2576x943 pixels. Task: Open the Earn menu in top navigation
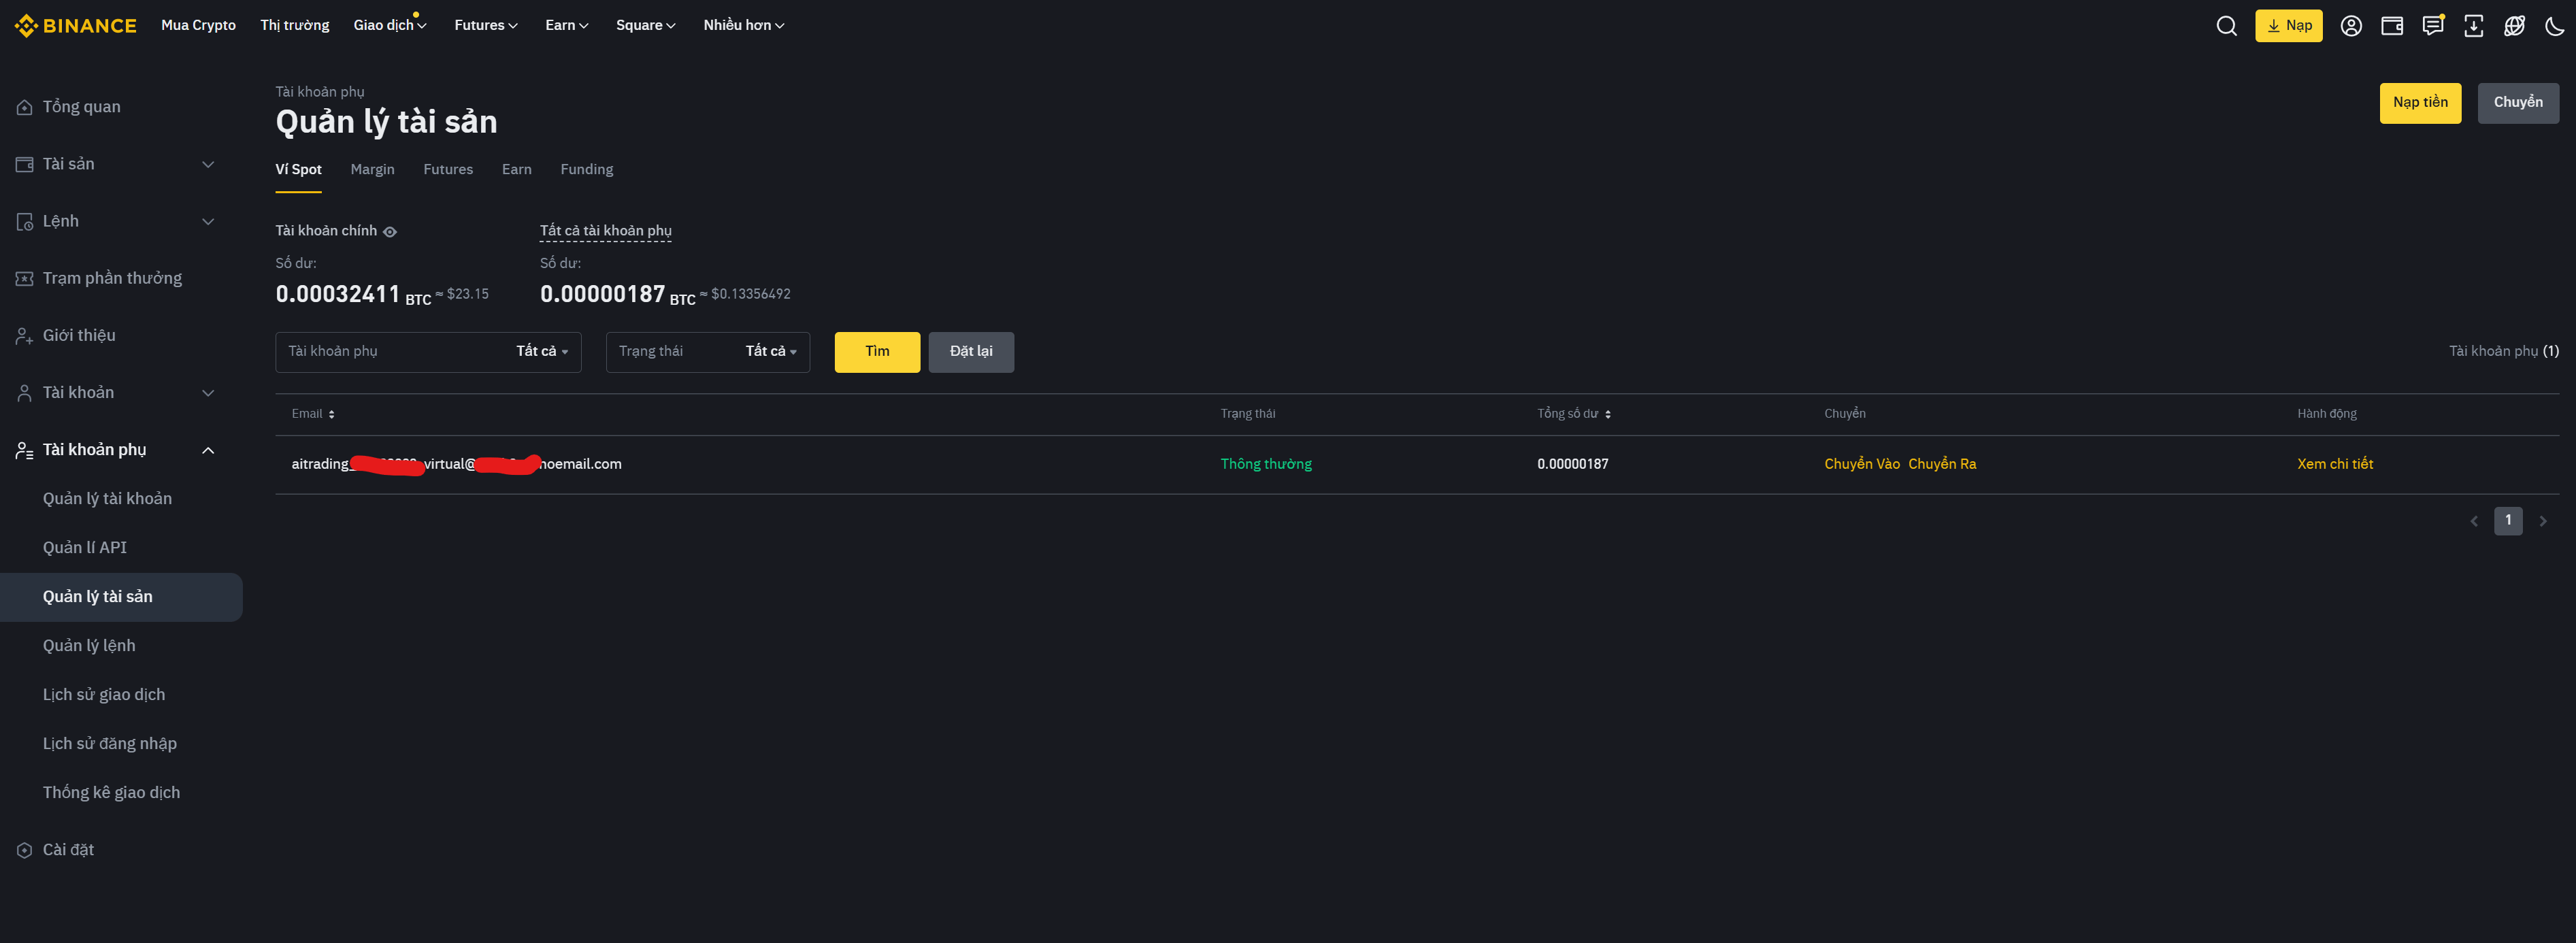pos(566,26)
